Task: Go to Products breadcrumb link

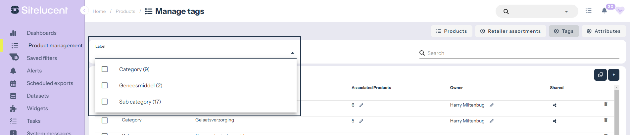Action: [x=125, y=11]
